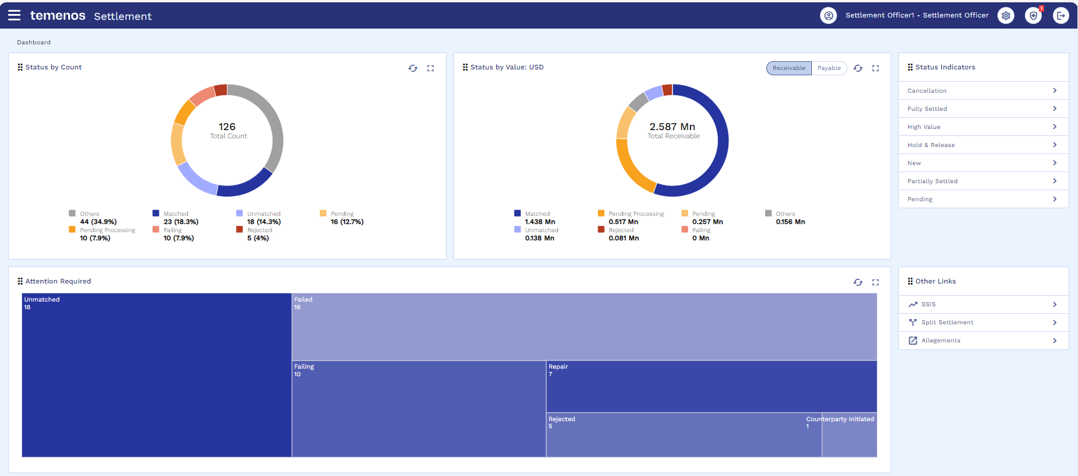The width and height of the screenshot is (1078, 476).
Task: Click the logout icon
Action: tap(1061, 16)
